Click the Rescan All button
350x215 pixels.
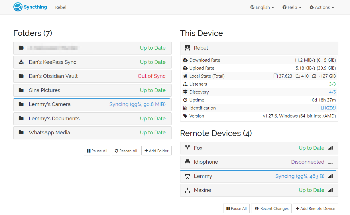[x=126, y=151]
